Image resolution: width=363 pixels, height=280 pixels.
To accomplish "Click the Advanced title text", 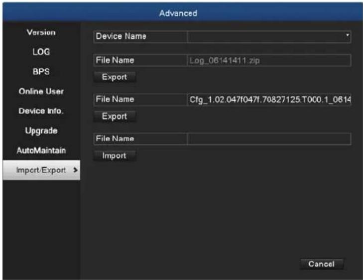I will click(178, 13).
